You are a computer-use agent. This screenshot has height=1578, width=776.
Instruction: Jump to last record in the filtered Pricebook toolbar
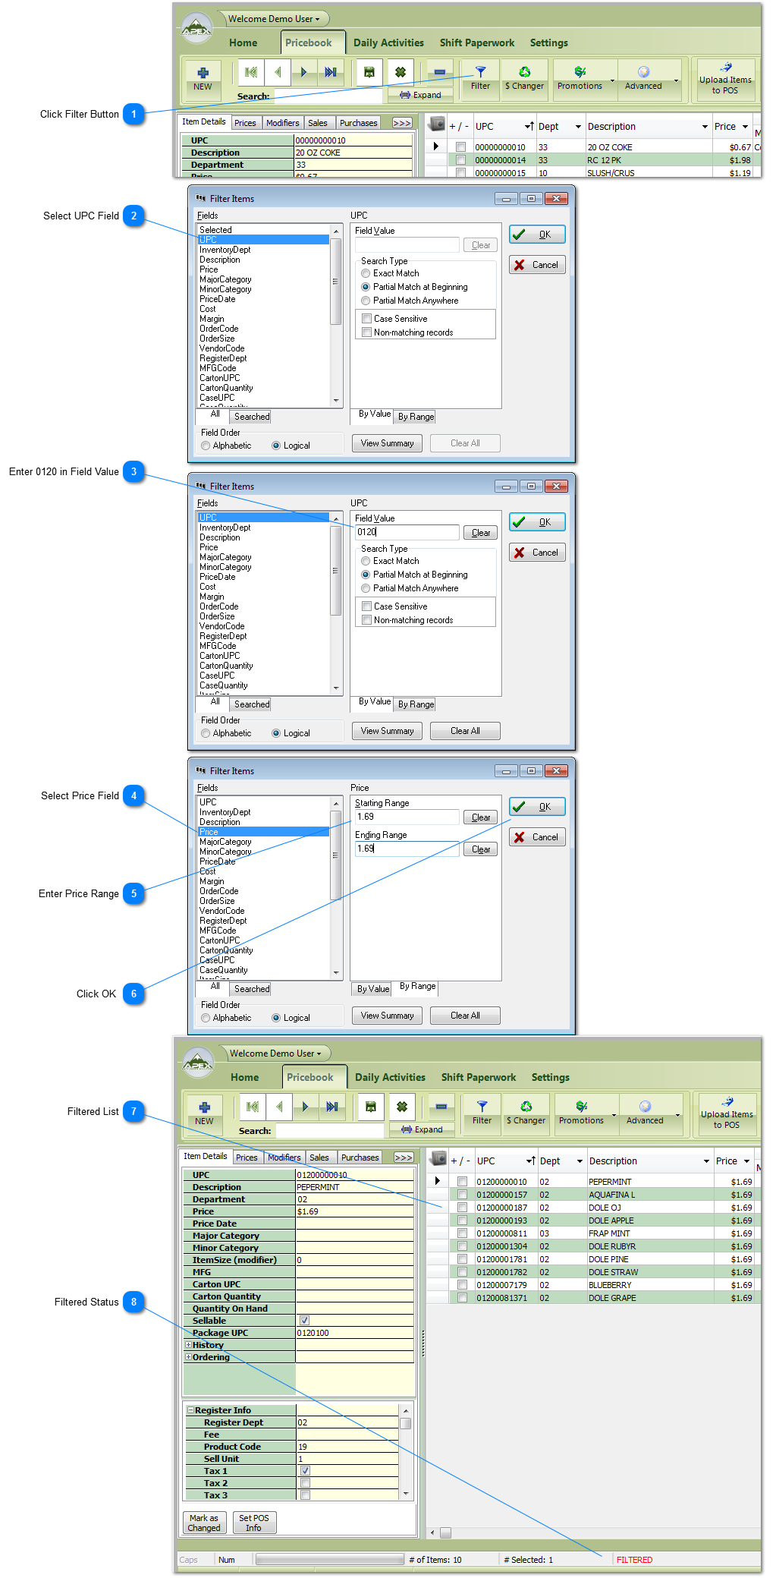coord(331,1107)
